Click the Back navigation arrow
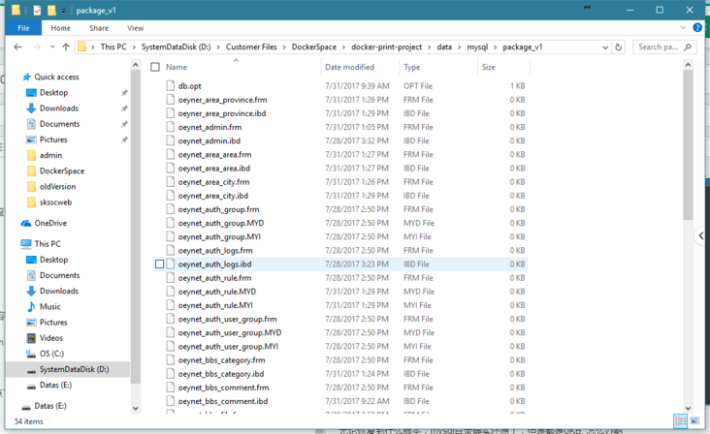Screen dimensions: 710x434 [x=17, y=46]
